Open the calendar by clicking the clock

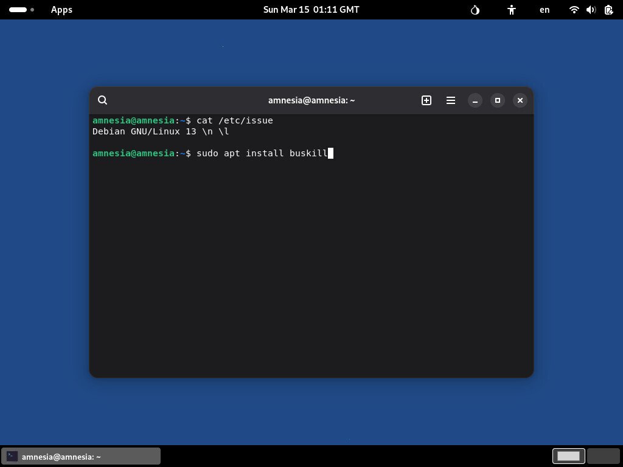311,10
